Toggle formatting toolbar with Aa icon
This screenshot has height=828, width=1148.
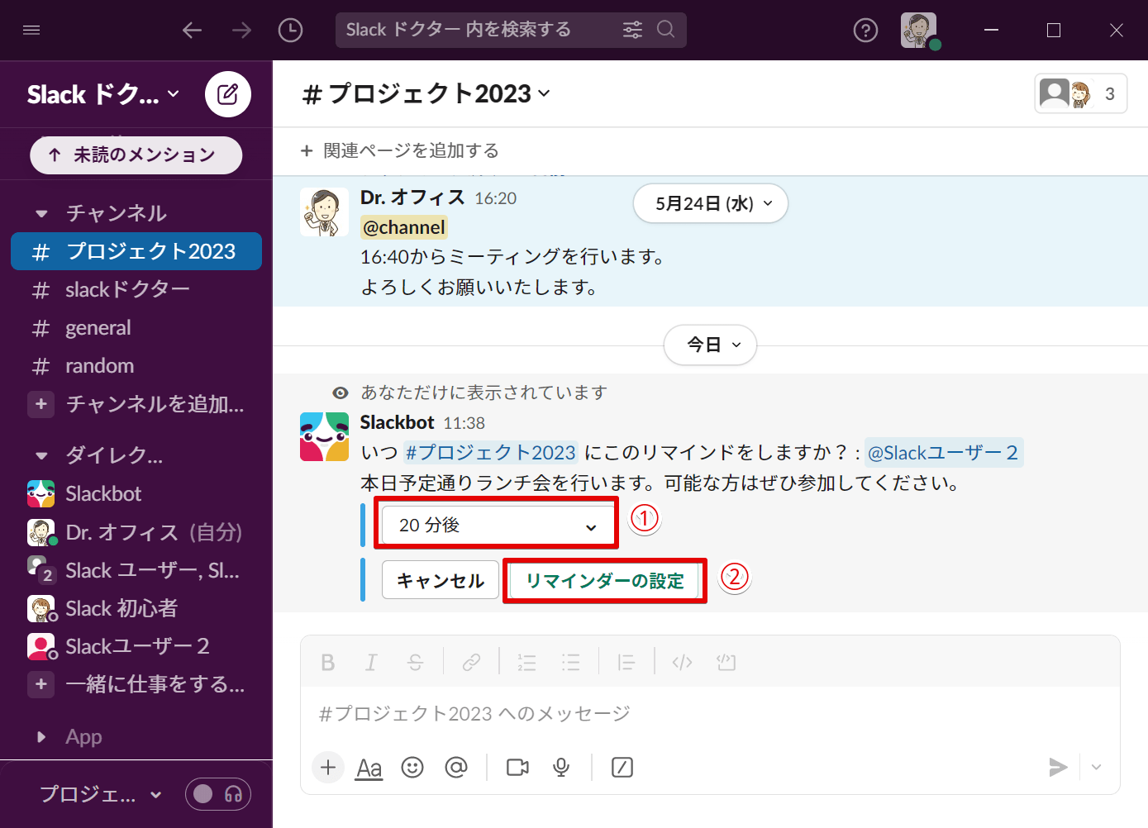pos(369,769)
